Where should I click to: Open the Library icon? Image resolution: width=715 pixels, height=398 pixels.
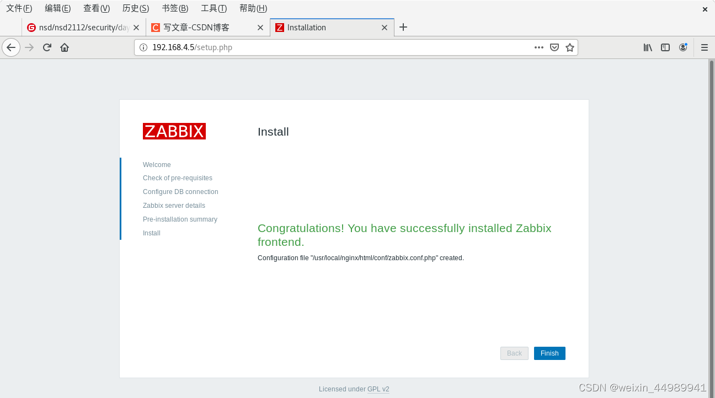[648, 47]
